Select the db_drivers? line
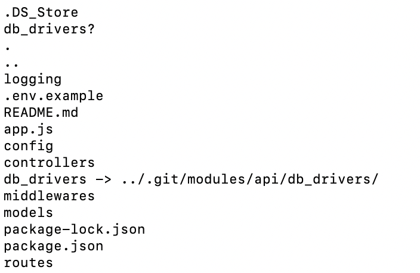The width and height of the screenshot is (420, 273). coord(49,29)
